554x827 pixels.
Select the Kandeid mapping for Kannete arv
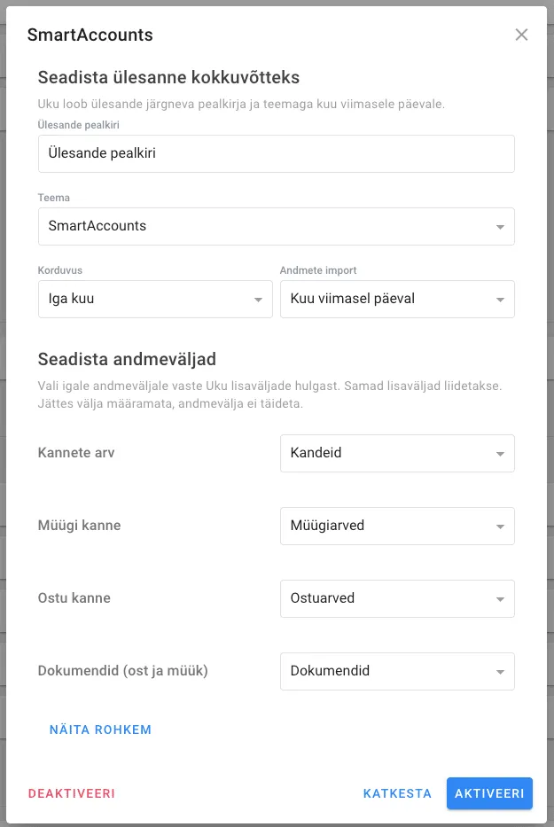[397, 453]
